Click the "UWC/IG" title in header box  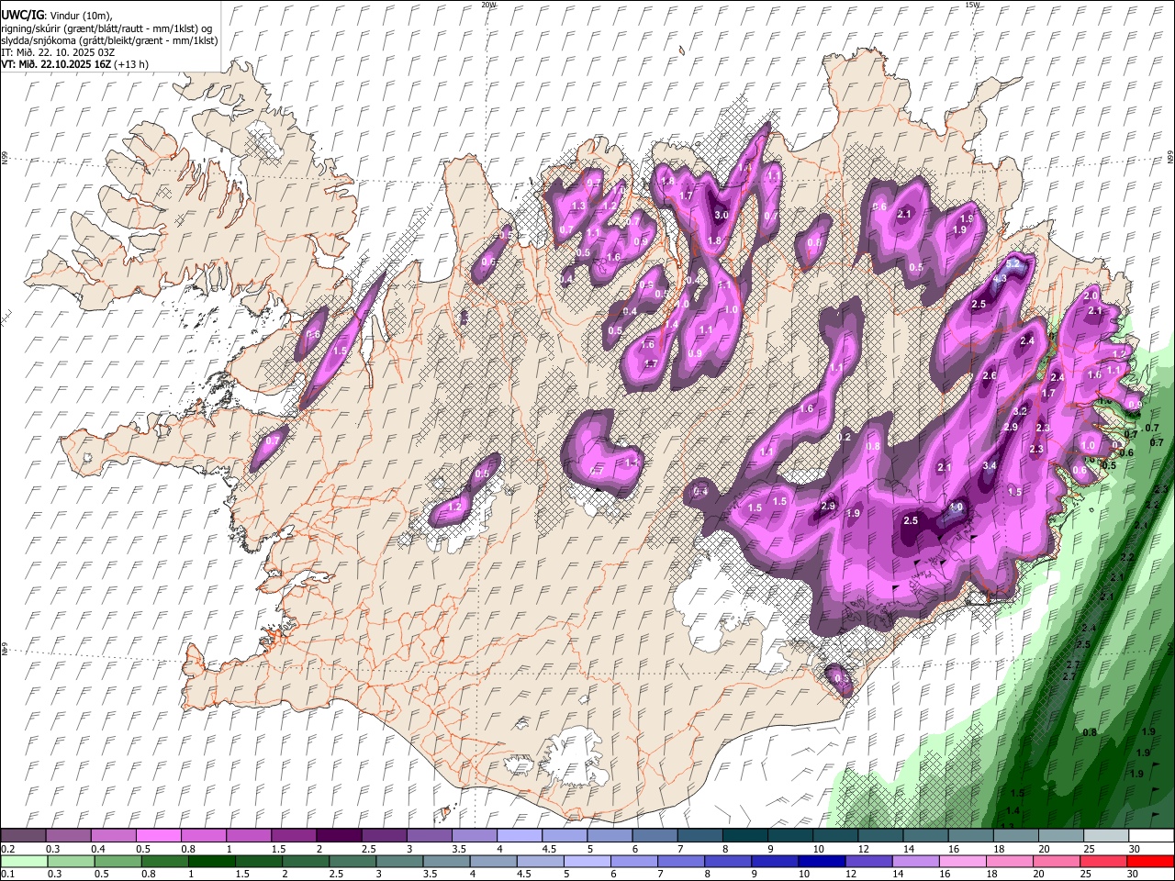coord(22,16)
